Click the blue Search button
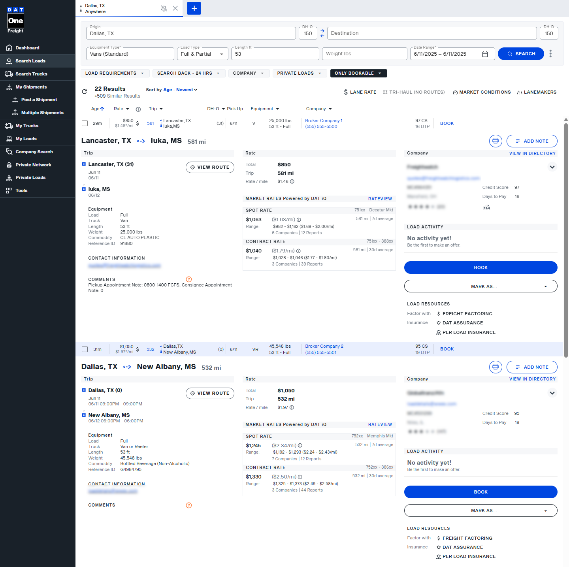Viewport: 569px width, 567px height. (521, 54)
